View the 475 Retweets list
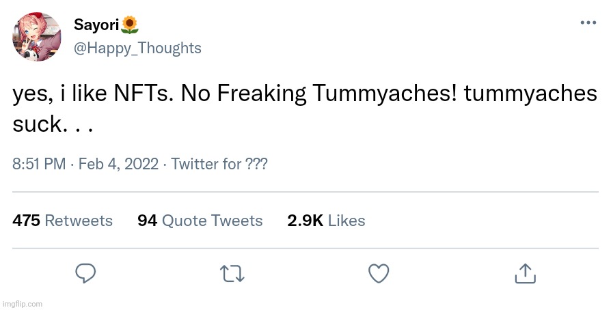The image size is (611, 310). [x=62, y=221]
